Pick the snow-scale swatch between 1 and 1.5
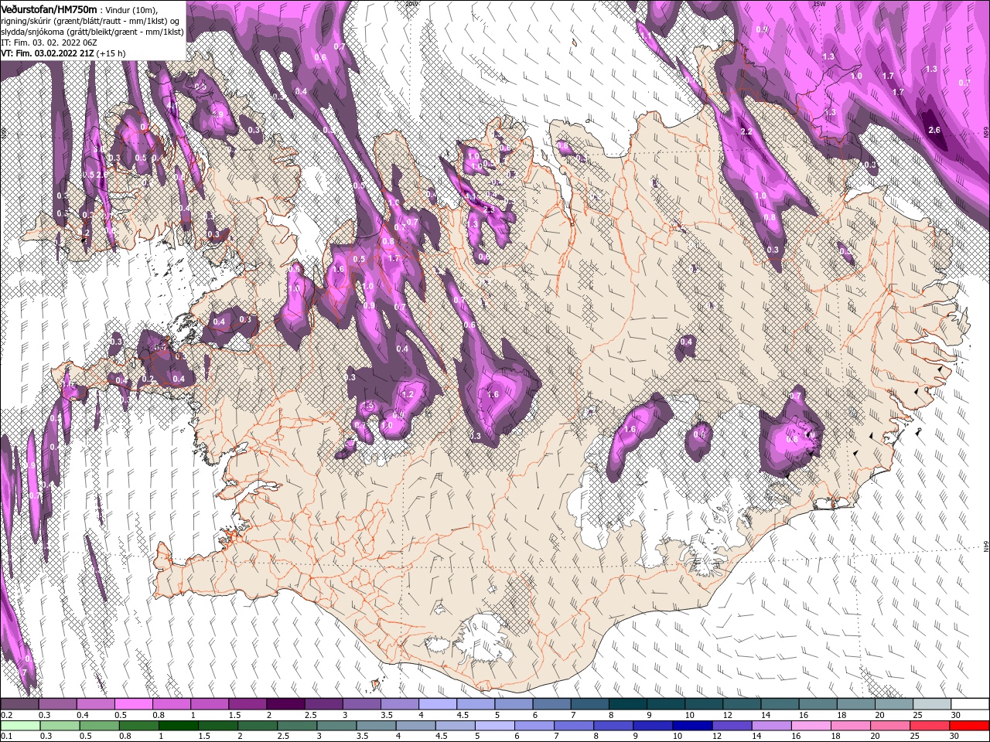Image resolution: width=990 pixels, height=742 pixels. (x=210, y=703)
